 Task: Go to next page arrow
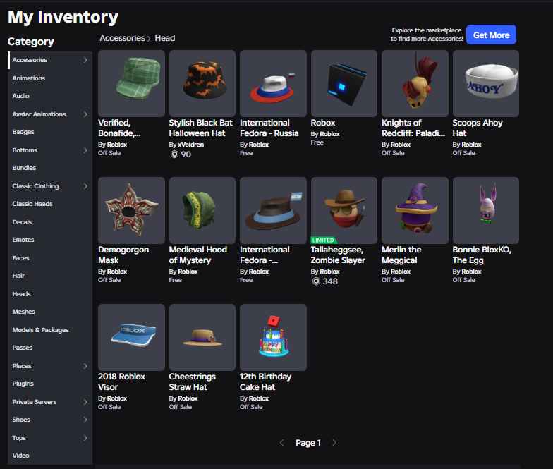[334, 443]
